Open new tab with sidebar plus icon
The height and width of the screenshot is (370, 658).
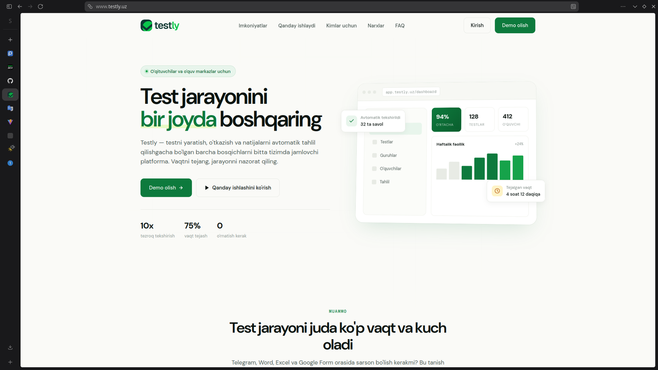pos(10,40)
